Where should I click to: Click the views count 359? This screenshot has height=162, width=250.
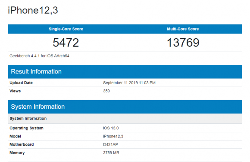click(106, 91)
